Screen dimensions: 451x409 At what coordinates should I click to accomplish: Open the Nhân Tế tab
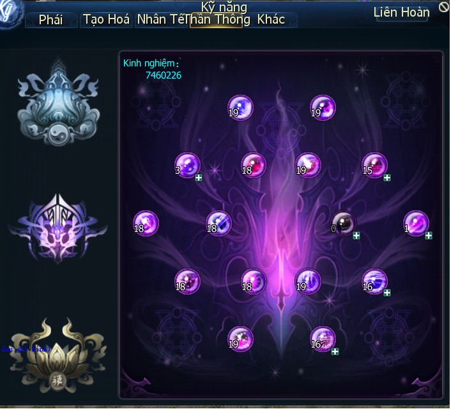(162, 20)
